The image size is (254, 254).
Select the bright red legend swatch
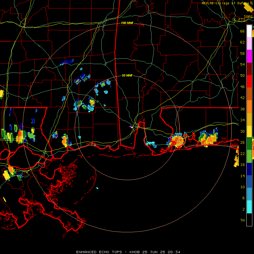[x=249, y=81]
